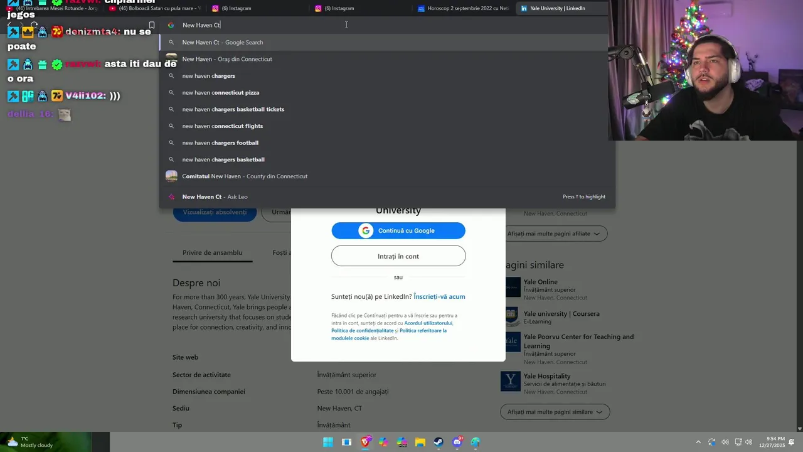Open the weather widget showing Mostly cloudy
This screenshot has width=803, height=452.
(30, 442)
